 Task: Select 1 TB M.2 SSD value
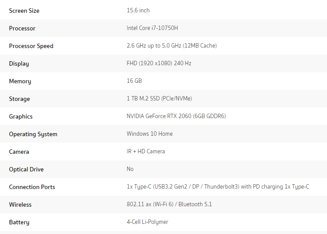click(160, 98)
